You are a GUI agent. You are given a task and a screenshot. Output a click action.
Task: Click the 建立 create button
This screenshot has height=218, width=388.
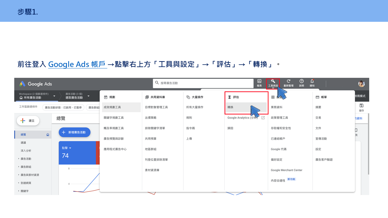(x=28, y=121)
